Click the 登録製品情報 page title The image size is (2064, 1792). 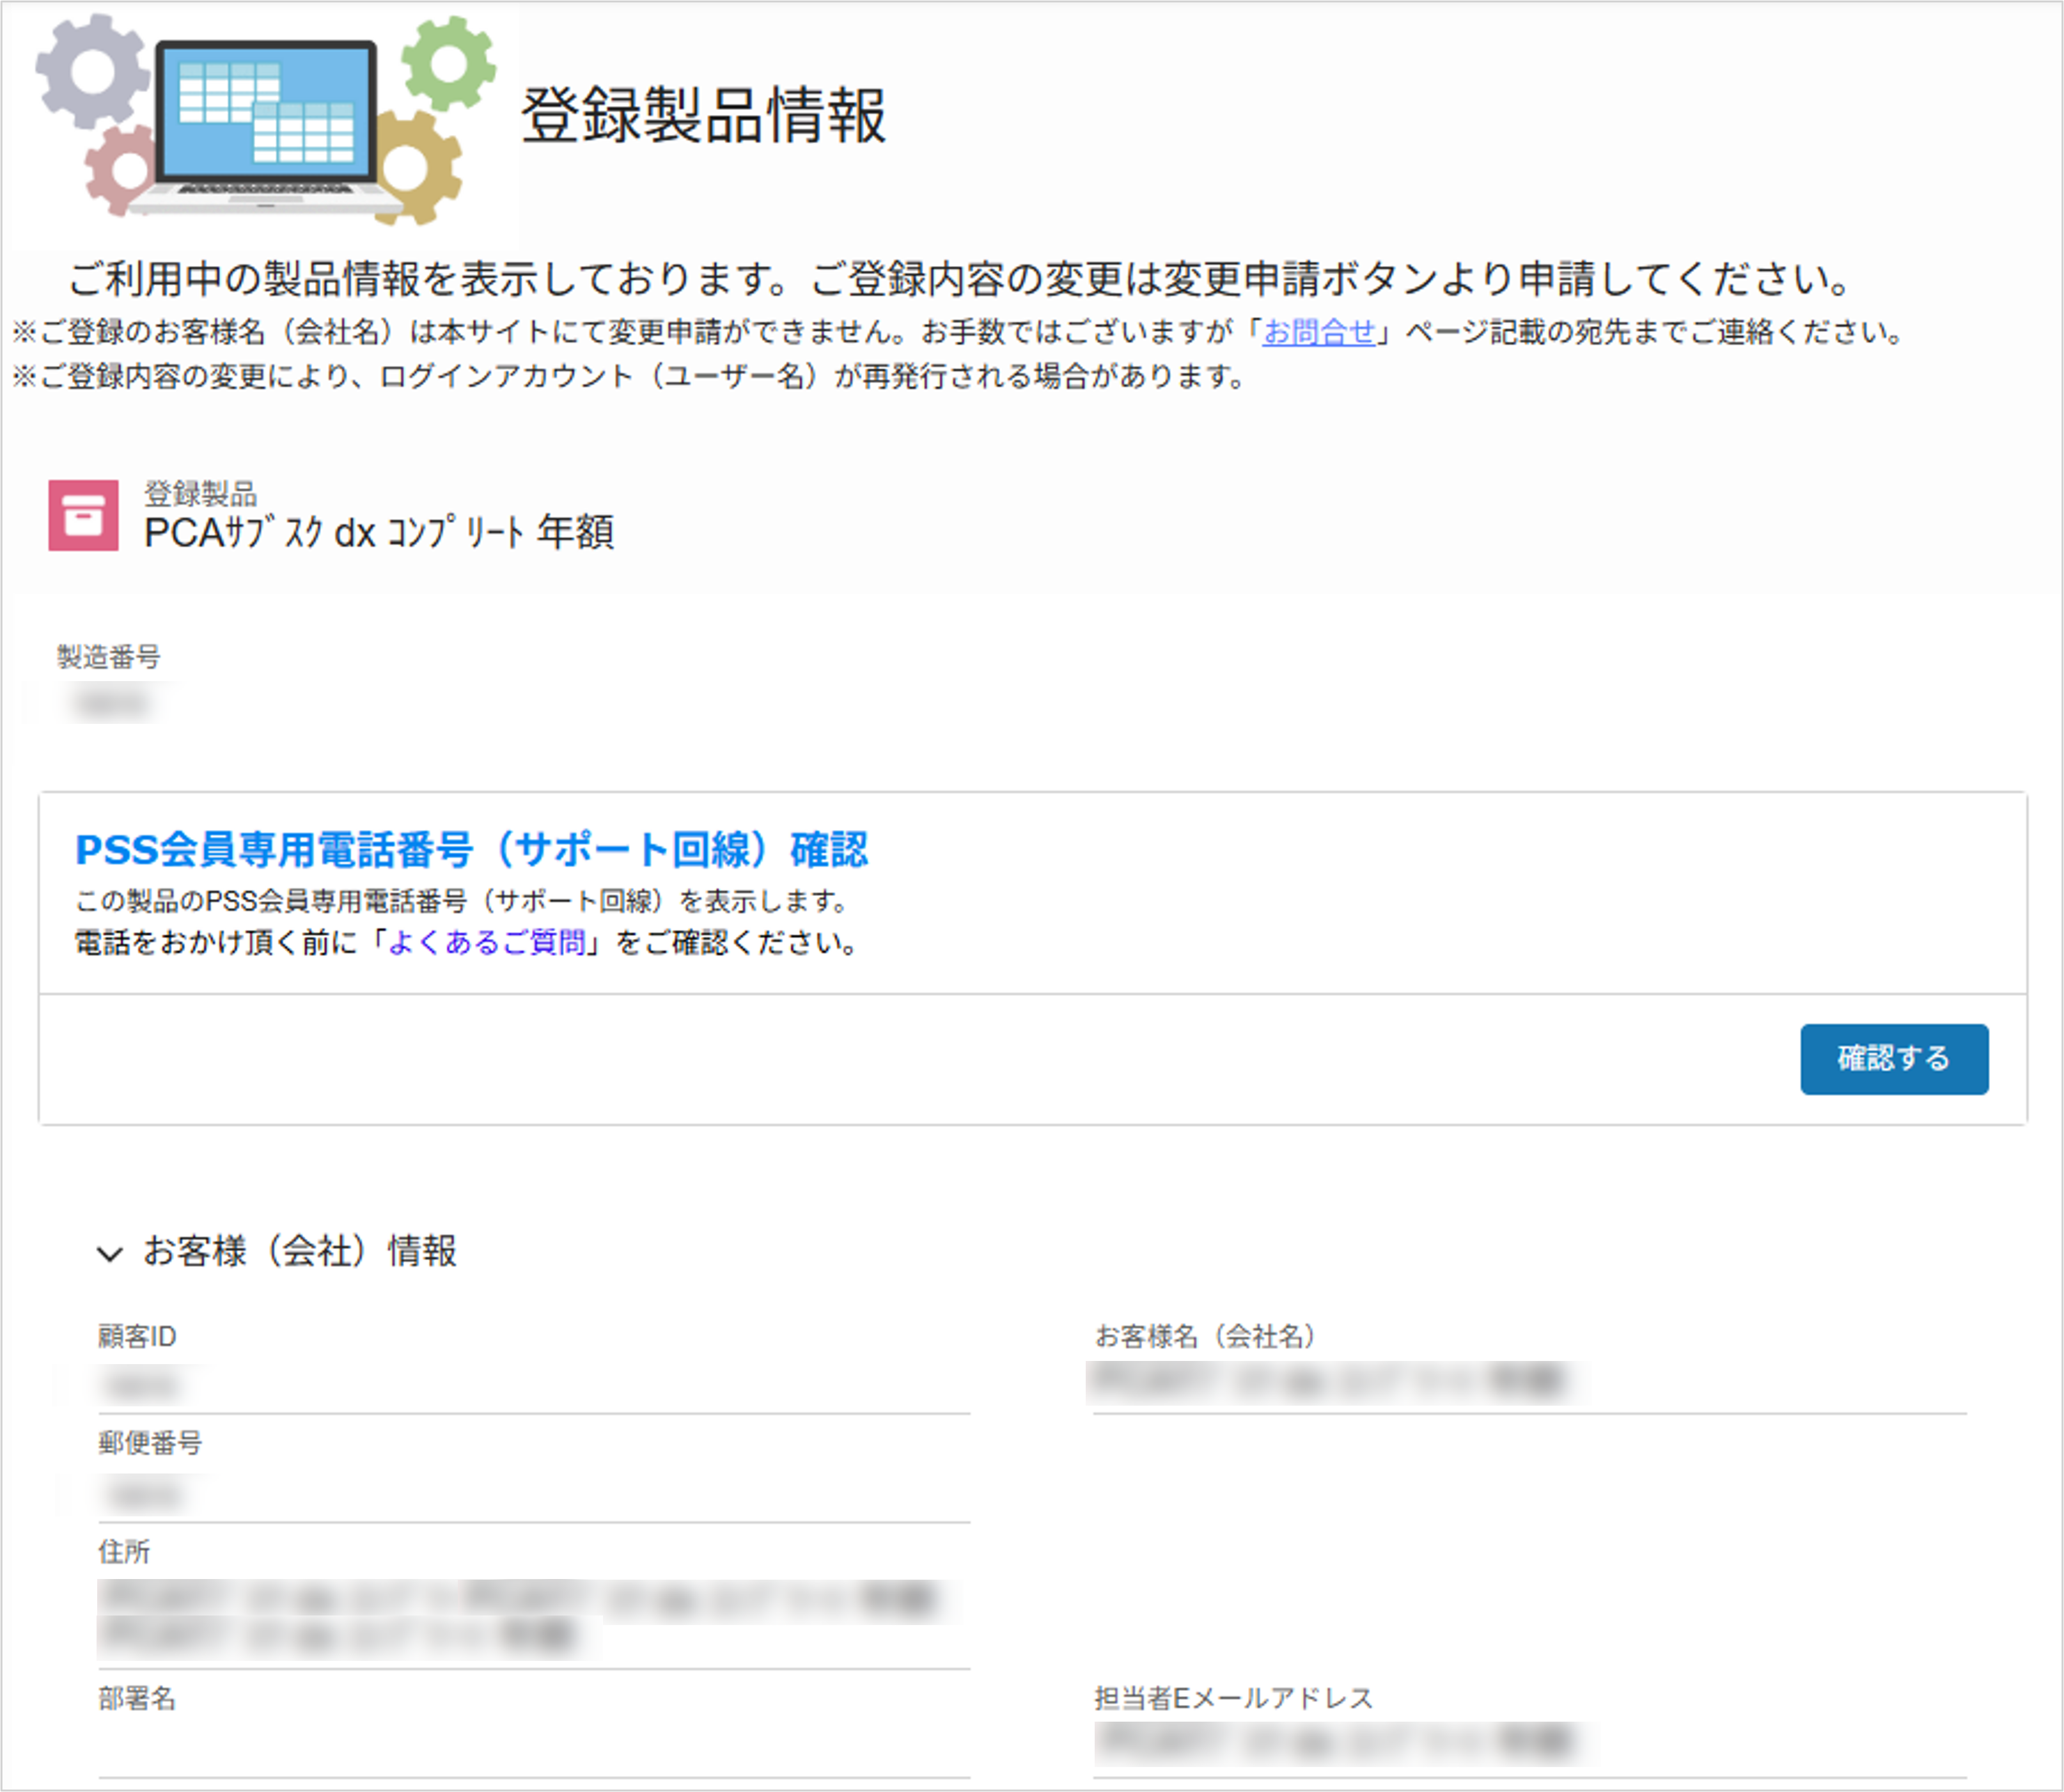coord(703,115)
